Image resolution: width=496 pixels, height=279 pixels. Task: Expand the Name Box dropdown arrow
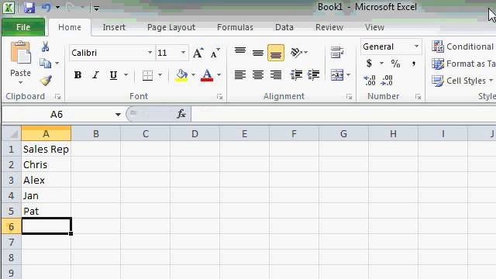pos(118,114)
